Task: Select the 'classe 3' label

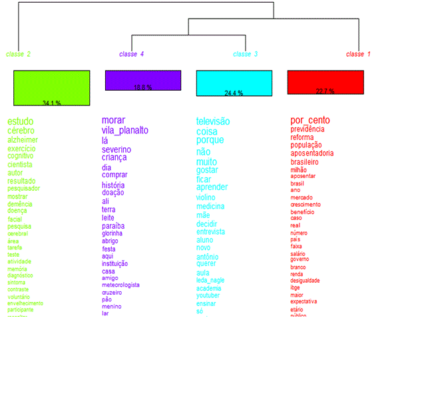Action: click(246, 54)
